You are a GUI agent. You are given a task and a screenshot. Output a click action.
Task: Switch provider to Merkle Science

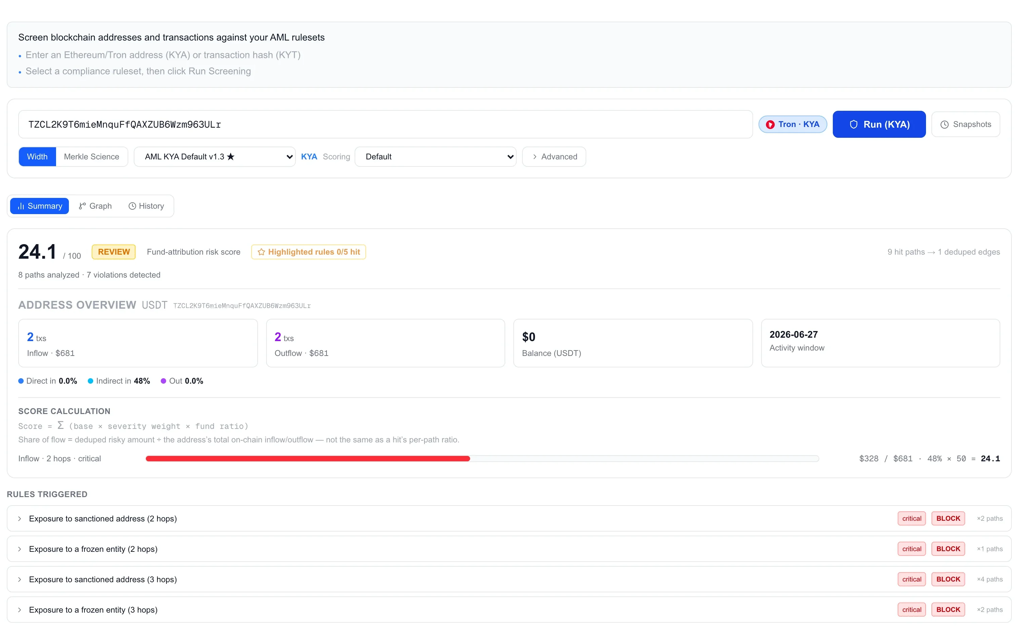[92, 156]
